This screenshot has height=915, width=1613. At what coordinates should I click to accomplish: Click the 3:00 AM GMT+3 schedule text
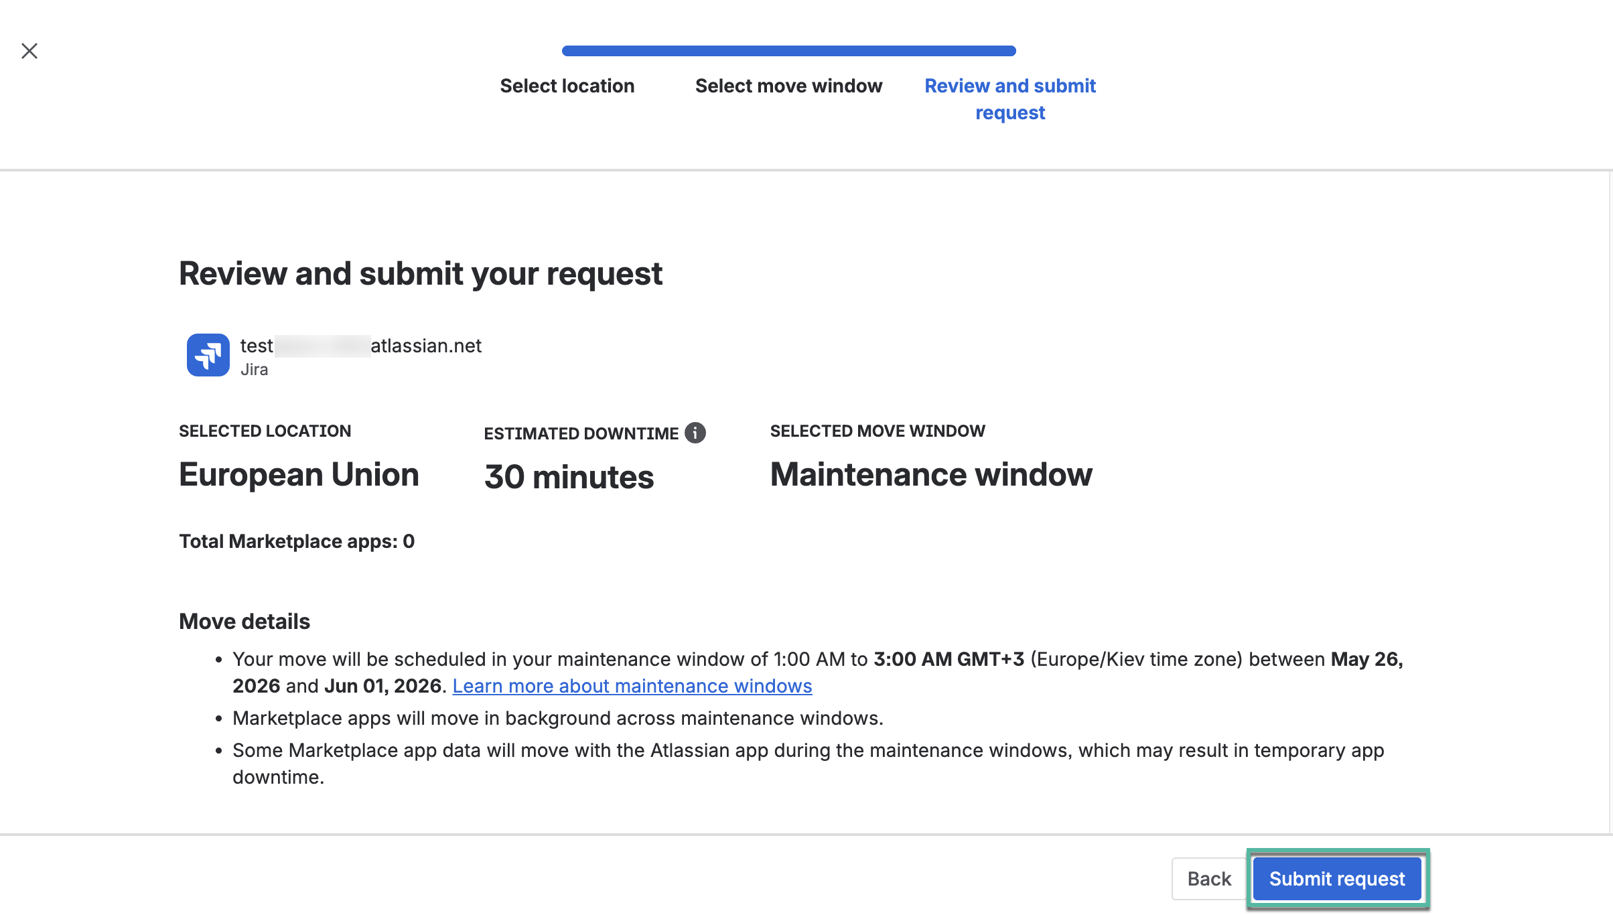click(x=949, y=659)
